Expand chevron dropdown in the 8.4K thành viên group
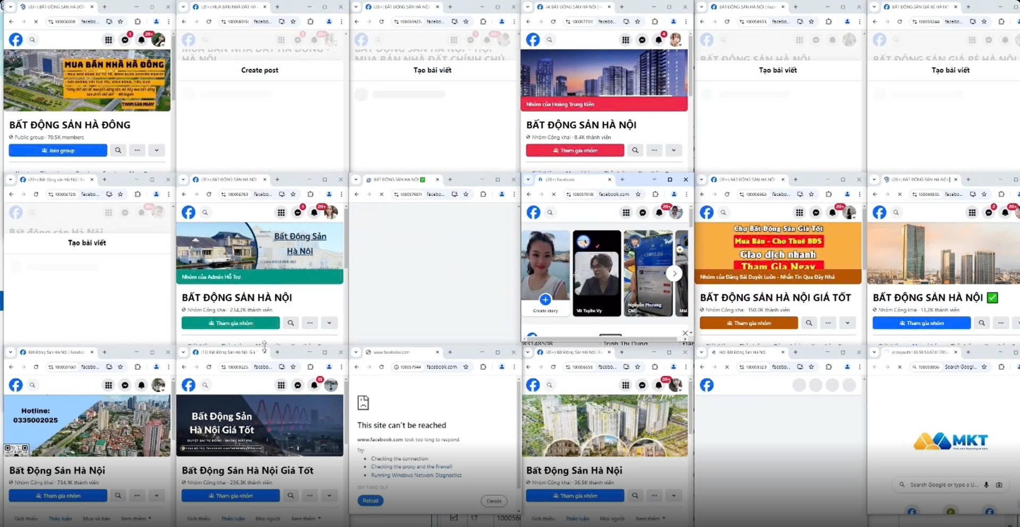Image resolution: width=1020 pixels, height=527 pixels. (x=673, y=150)
